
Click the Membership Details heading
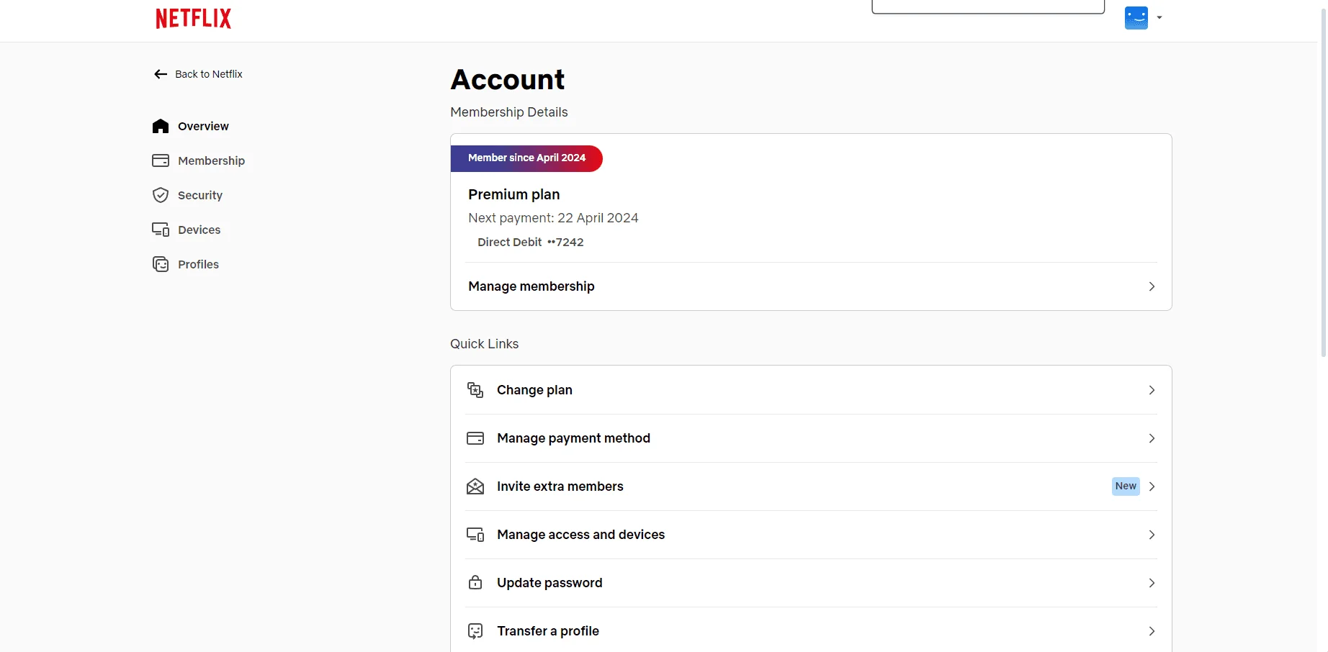pyautogui.click(x=509, y=112)
